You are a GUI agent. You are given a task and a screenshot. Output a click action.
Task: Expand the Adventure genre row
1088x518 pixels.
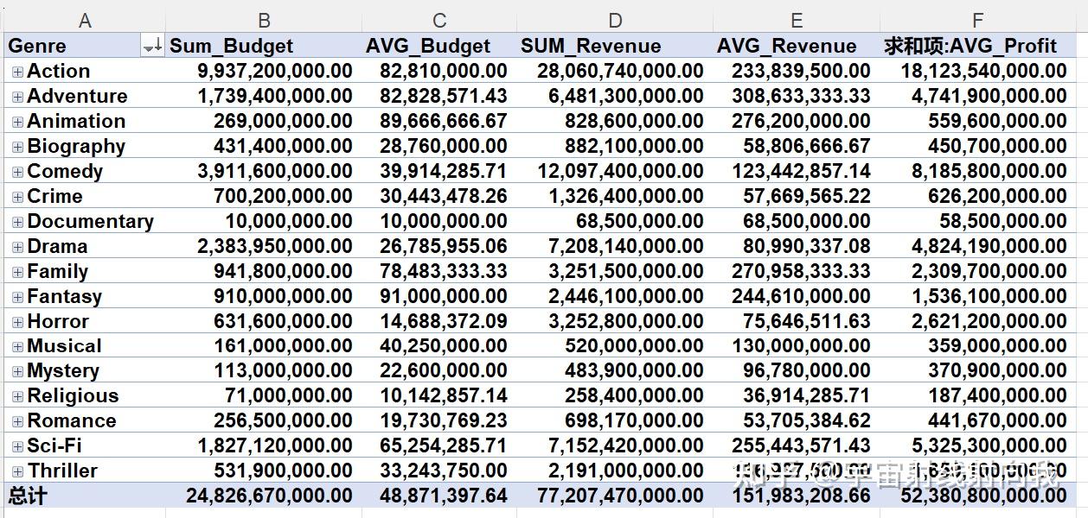coord(17,98)
